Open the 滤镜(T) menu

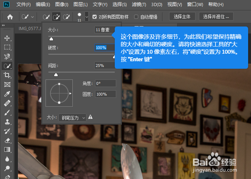pyautogui.click(x=139, y=4)
